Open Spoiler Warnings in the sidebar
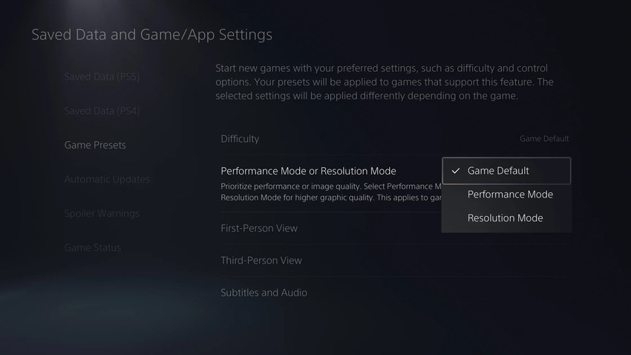 coord(102,213)
